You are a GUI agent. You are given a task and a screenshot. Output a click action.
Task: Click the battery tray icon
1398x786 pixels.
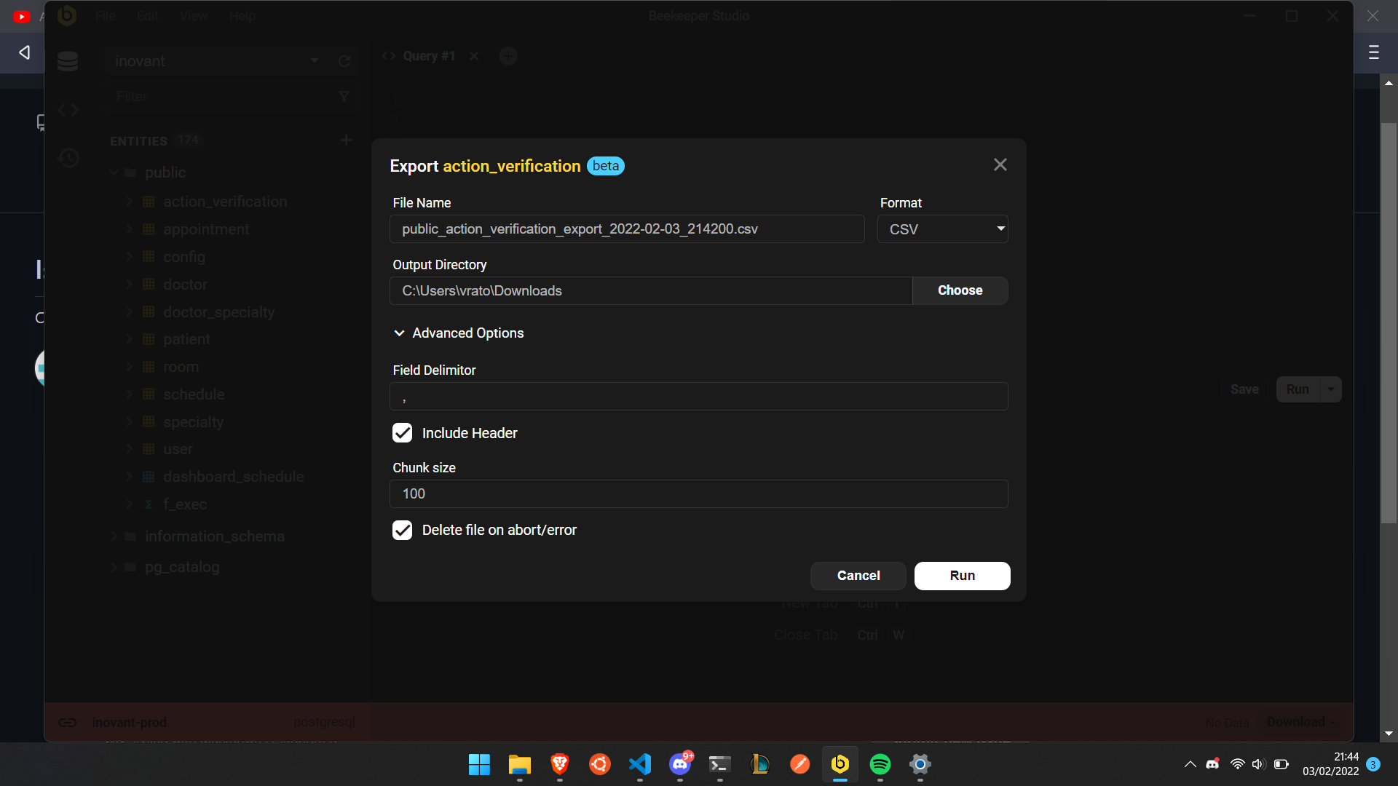tap(1281, 764)
